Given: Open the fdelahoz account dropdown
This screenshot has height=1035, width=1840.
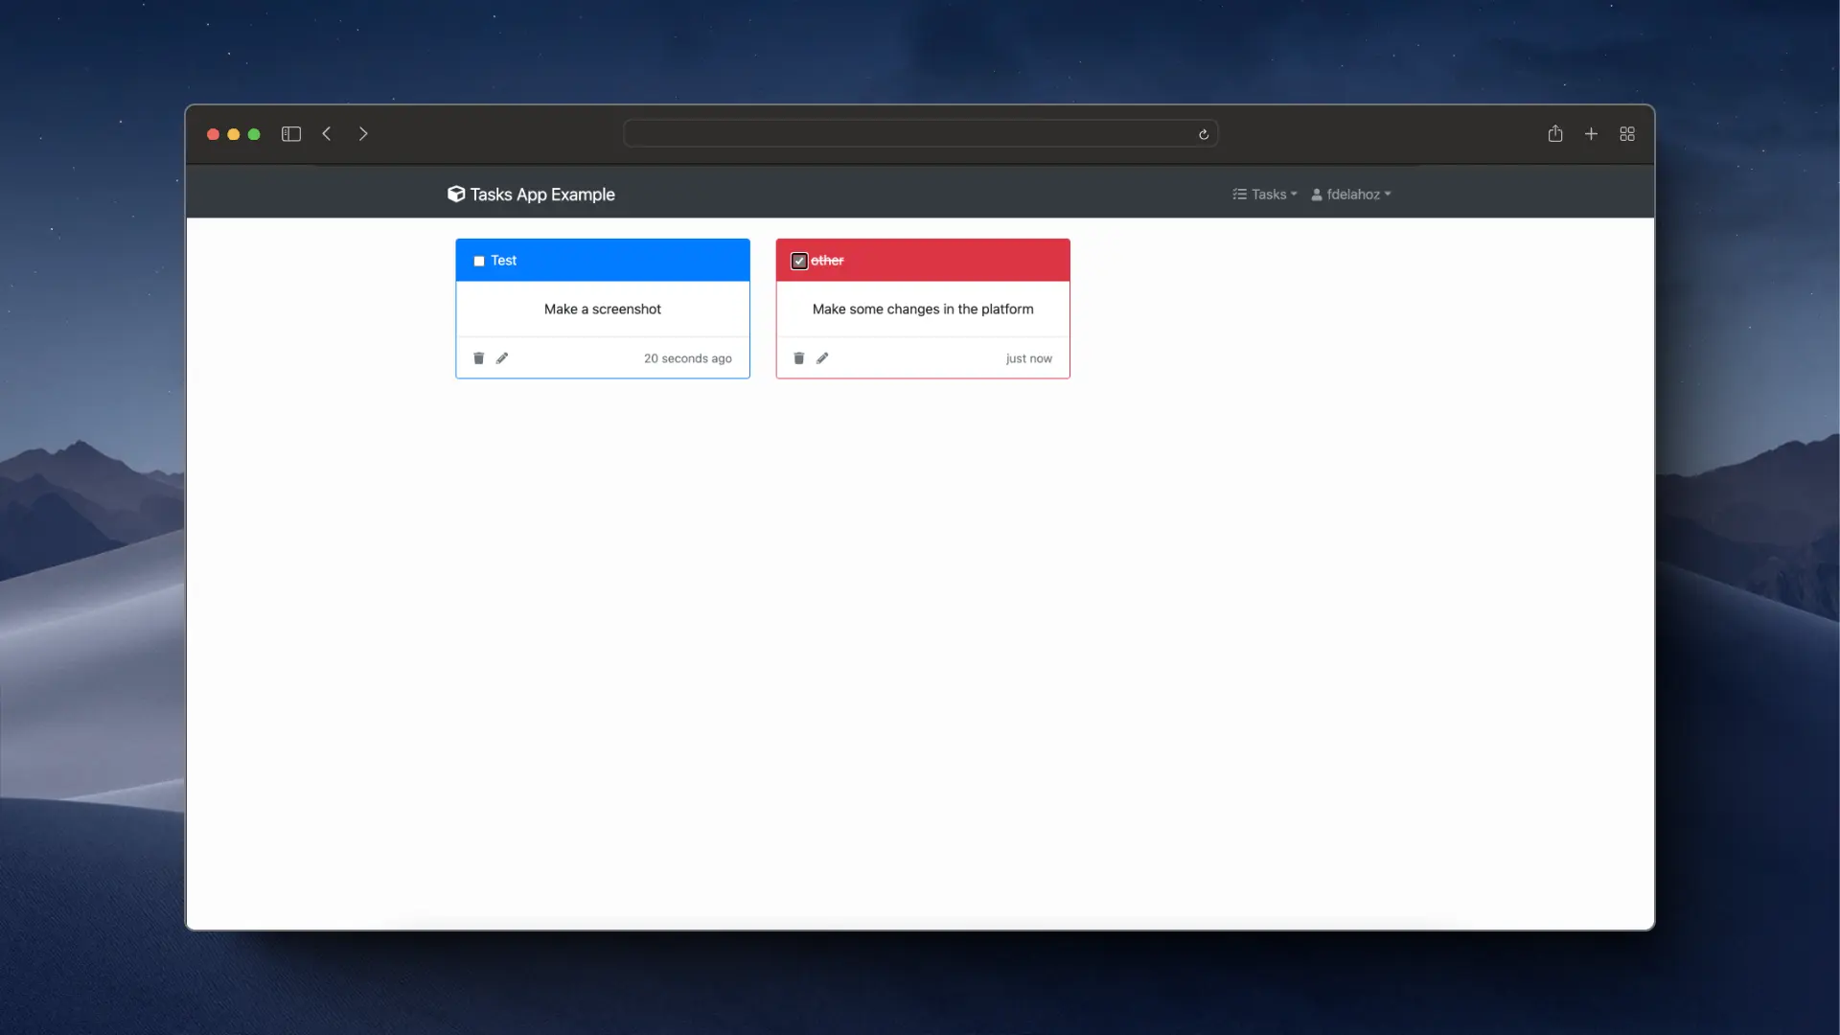Looking at the screenshot, I should click(1351, 194).
